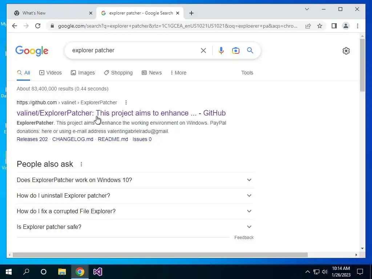Open the new tab plus button
The image size is (372, 279).
pos(191,13)
